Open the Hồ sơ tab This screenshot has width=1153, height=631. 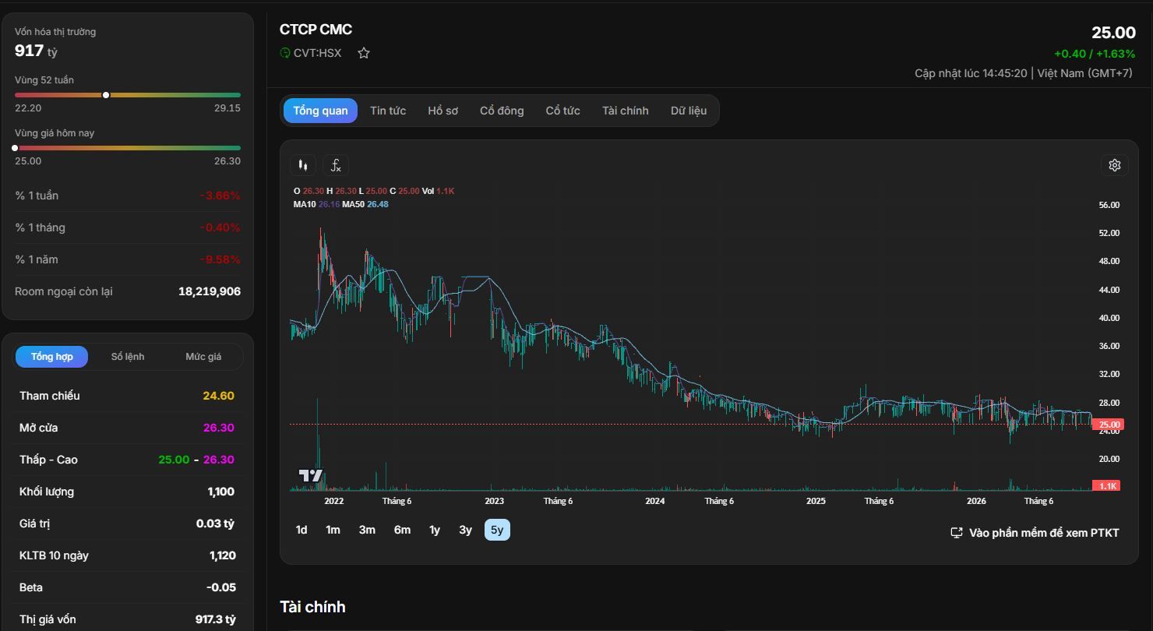click(x=443, y=111)
